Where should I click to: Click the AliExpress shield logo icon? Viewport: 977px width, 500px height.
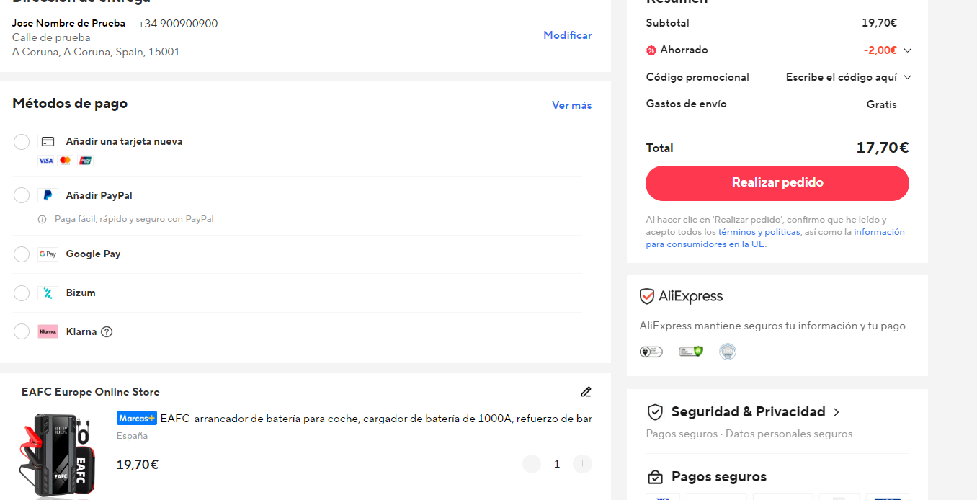(x=647, y=296)
